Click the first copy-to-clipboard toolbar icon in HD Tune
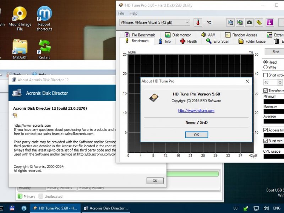 tap(230, 22)
